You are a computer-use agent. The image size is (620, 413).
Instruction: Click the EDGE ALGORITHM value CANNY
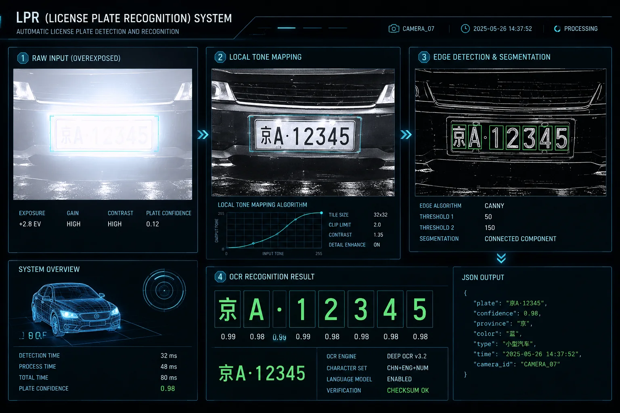(494, 206)
